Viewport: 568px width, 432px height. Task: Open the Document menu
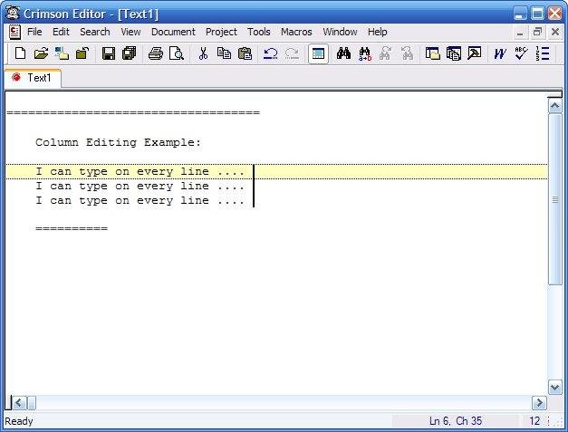coord(173,32)
